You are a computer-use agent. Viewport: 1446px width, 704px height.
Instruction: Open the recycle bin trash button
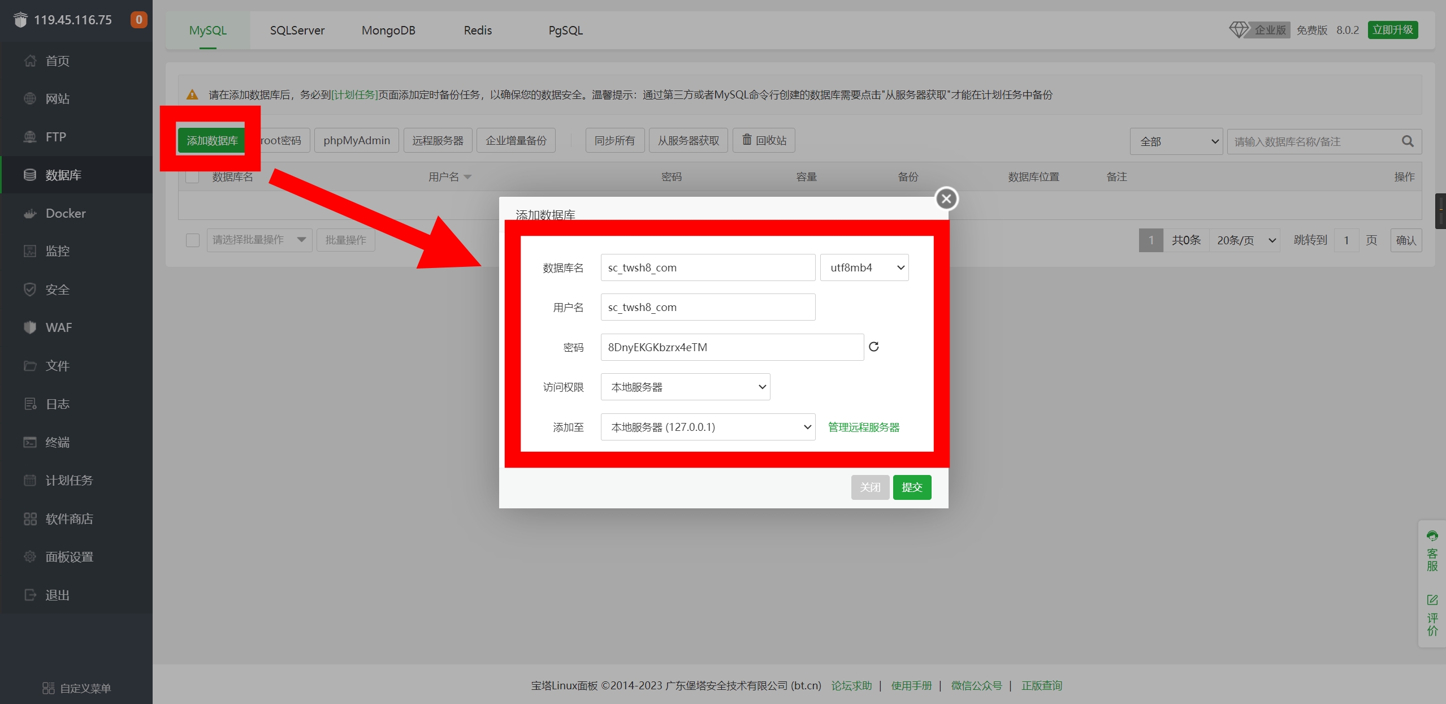click(x=764, y=140)
